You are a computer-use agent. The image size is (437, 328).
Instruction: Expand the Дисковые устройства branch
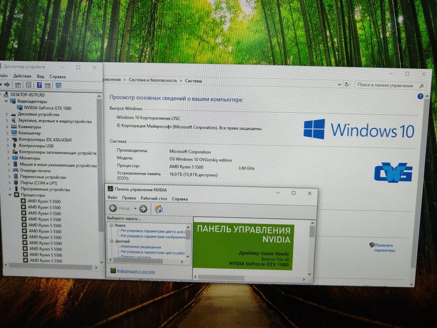[x=7, y=114]
